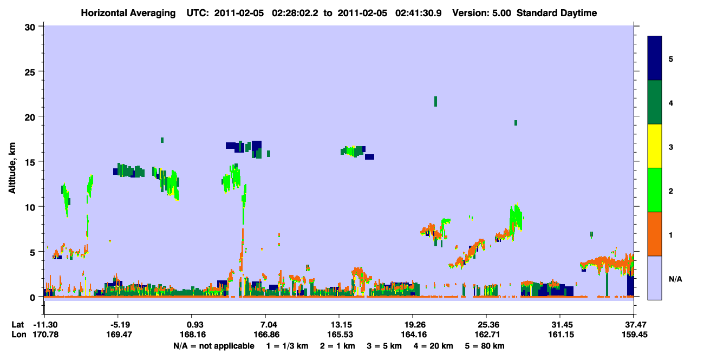This screenshot has height=361, width=704.
Task: Click the dark blue colorbar segment labeled 5
Action: (x=655, y=58)
